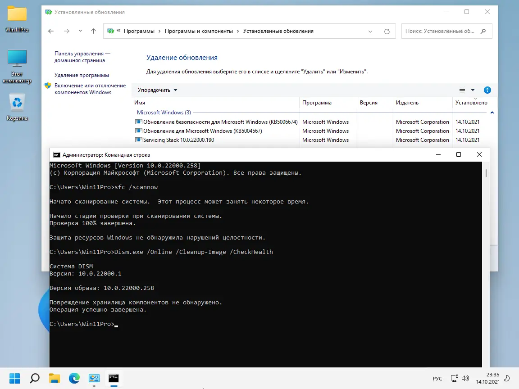The image size is (519, 389).
Task: Open Microsoft Edge from the taskbar
Action: pyautogui.click(x=74, y=379)
